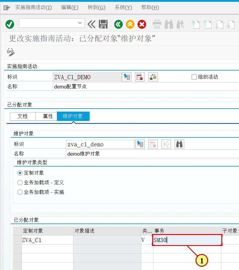This screenshot has height=270, width=239.
Task: Open the 系统(Y) menu
Action: pyautogui.click(x=123, y=7)
